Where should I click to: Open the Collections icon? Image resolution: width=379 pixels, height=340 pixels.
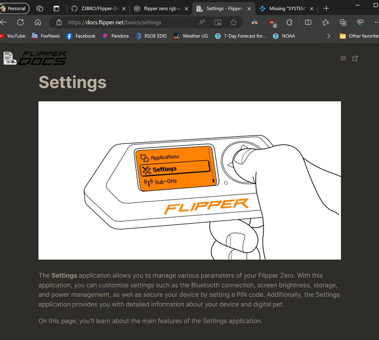point(343,22)
